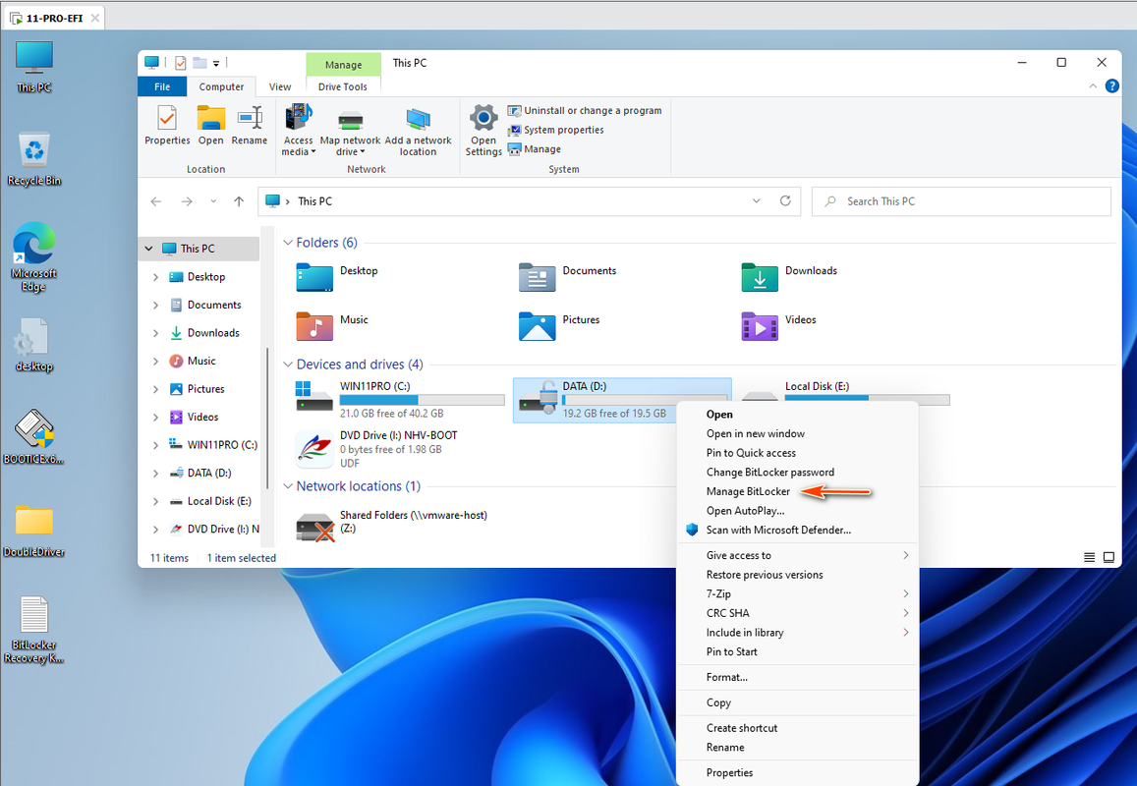
Task: Click the Open folder ribbon icon
Action: (x=211, y=125)
